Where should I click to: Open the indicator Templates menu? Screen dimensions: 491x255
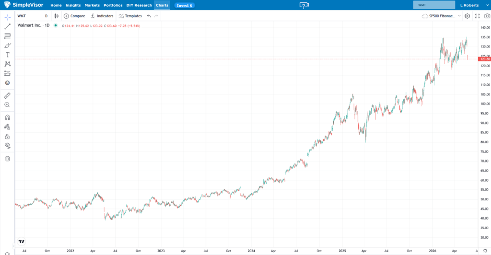[130, 16]
